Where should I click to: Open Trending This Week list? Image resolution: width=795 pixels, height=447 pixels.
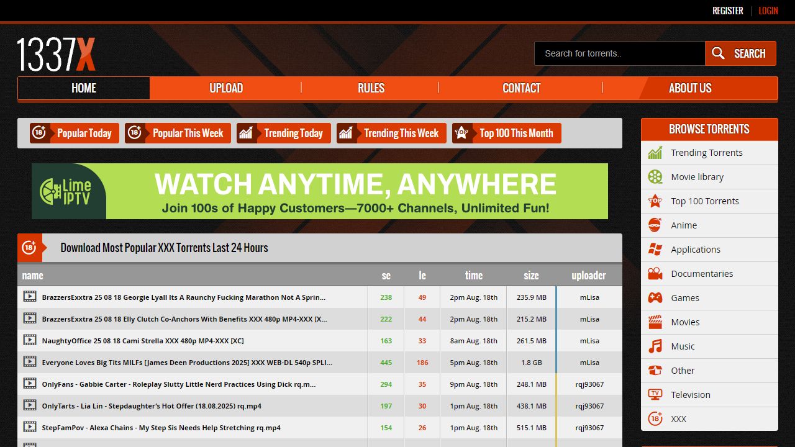point(391,133)
